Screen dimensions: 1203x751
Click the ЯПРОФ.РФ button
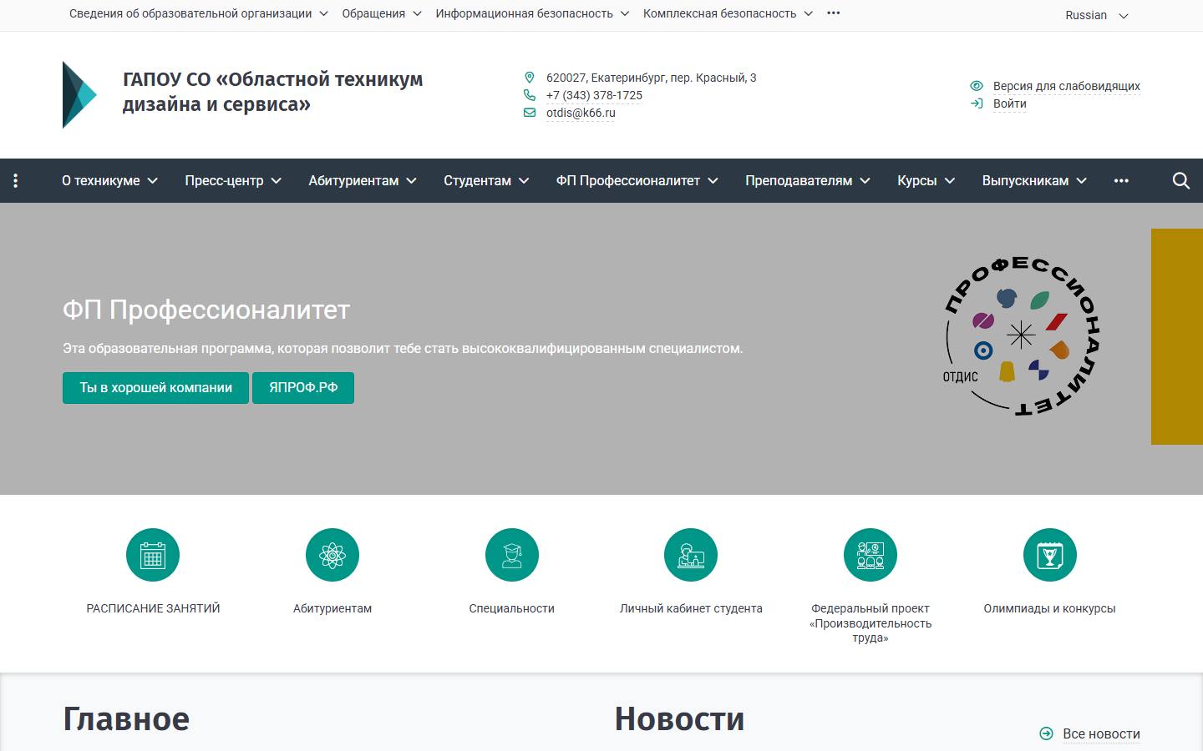(x=303, y=388)
